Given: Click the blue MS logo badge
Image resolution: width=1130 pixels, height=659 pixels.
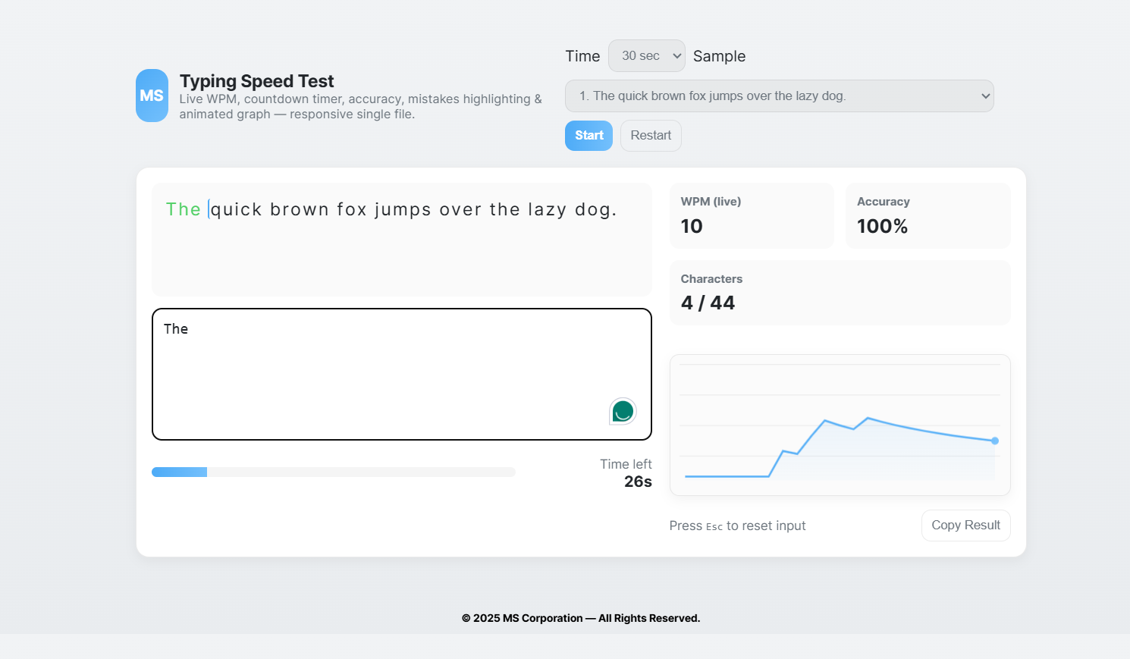Looking at the screenshot, I should [x=152, y=96].
